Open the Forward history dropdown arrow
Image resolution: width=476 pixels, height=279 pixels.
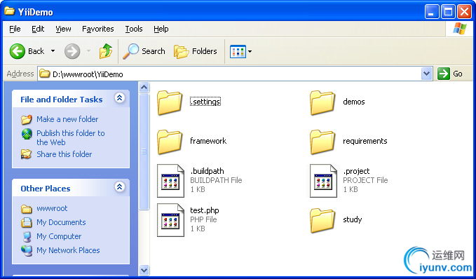(x=88, y=51)
